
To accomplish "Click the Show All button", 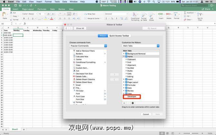I will coord(80,28).
